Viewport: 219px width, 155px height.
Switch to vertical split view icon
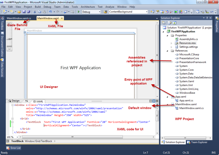150,101
